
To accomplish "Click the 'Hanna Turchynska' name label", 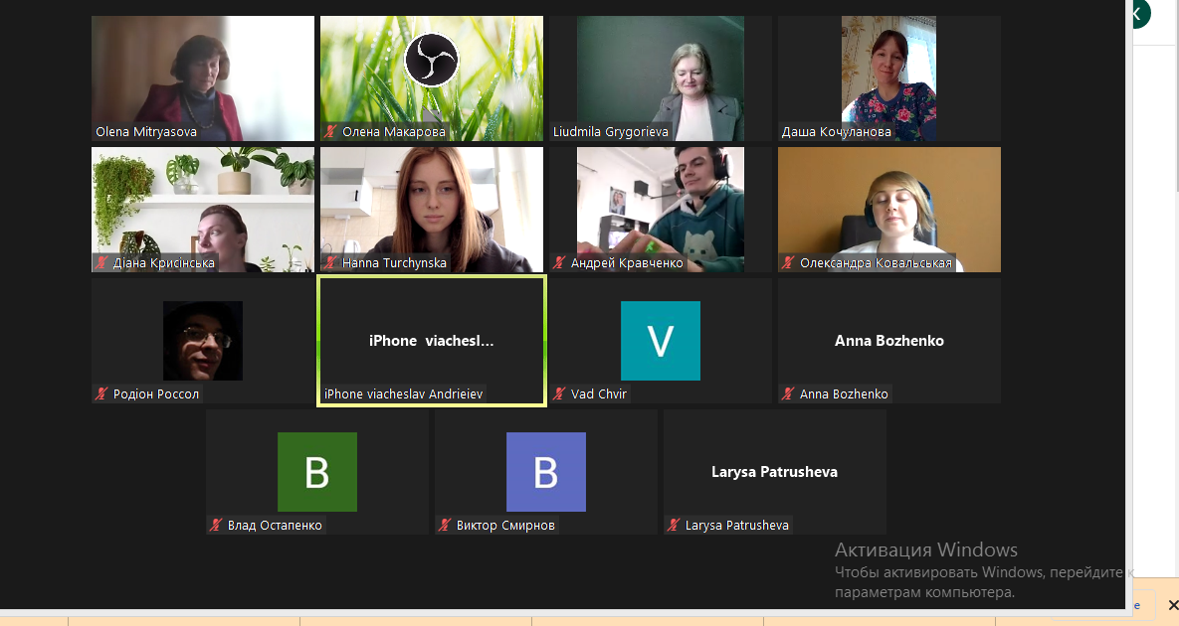I will (x=394, y=263).
